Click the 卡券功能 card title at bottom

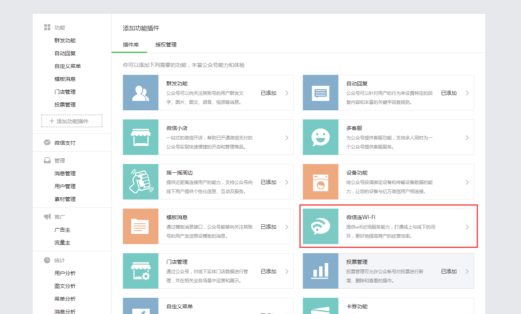point(357,306)
